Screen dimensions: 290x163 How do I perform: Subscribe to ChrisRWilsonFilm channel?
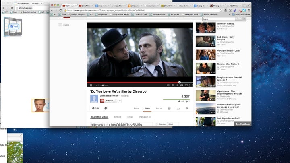click(108, 101)
